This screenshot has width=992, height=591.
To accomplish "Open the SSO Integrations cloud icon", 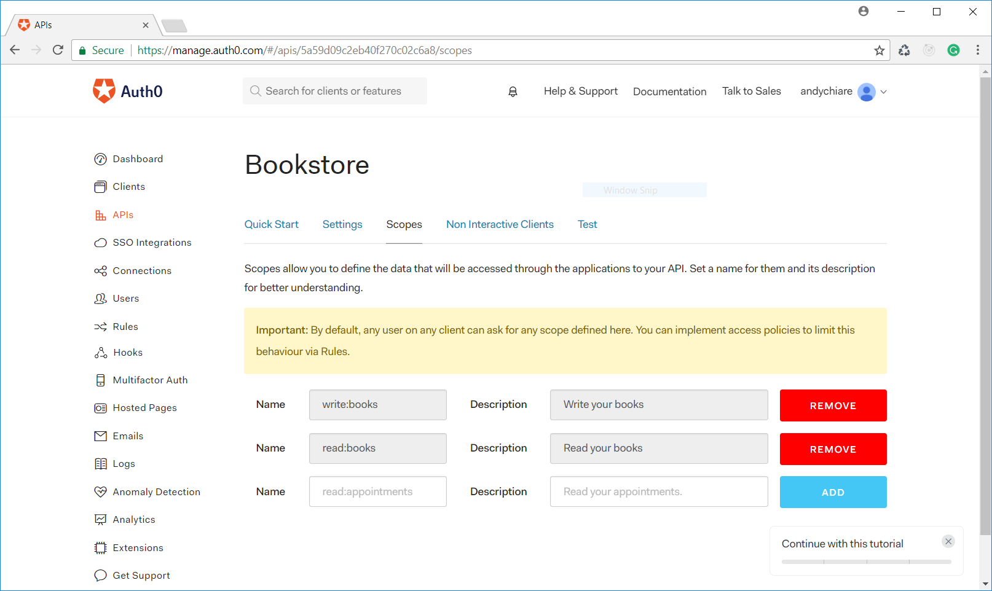I will click(x=100, y=243).
